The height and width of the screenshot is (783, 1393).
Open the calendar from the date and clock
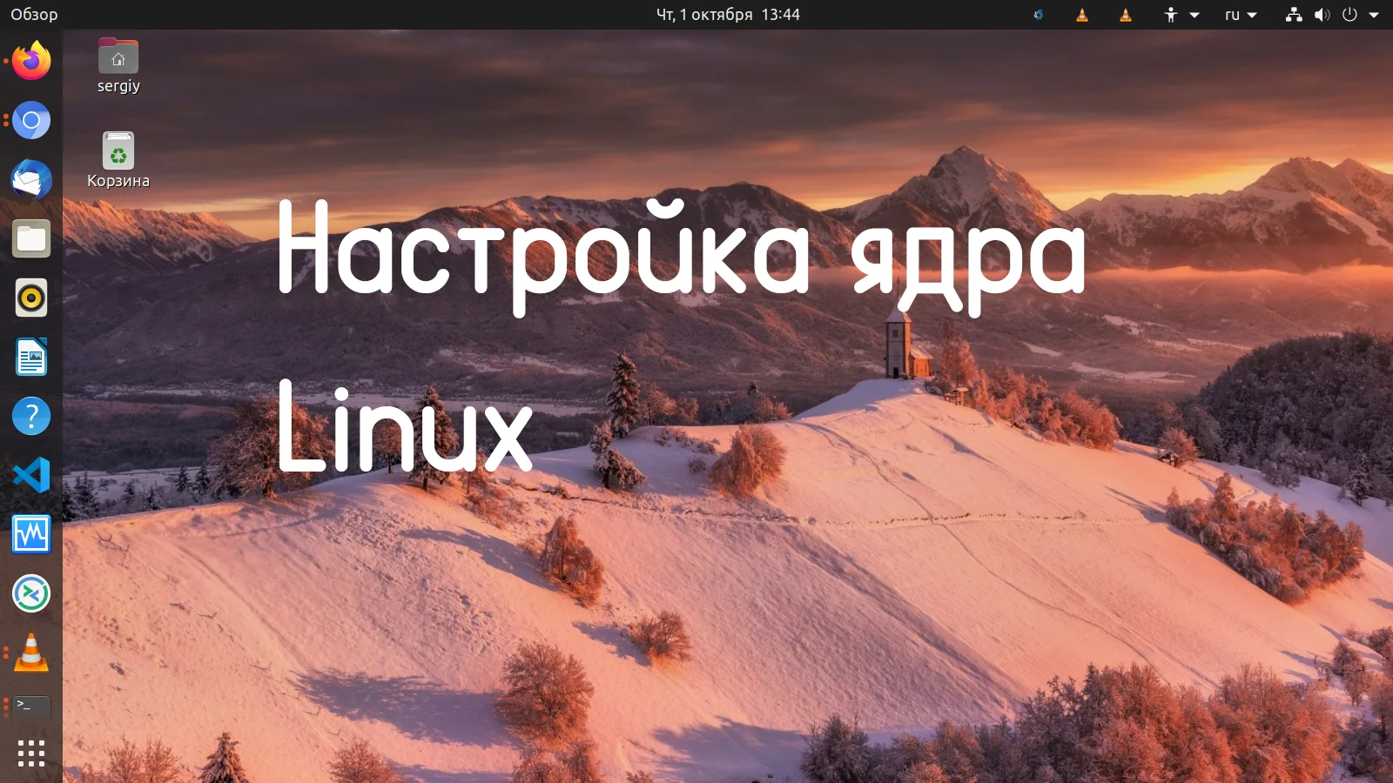point(728,15)
